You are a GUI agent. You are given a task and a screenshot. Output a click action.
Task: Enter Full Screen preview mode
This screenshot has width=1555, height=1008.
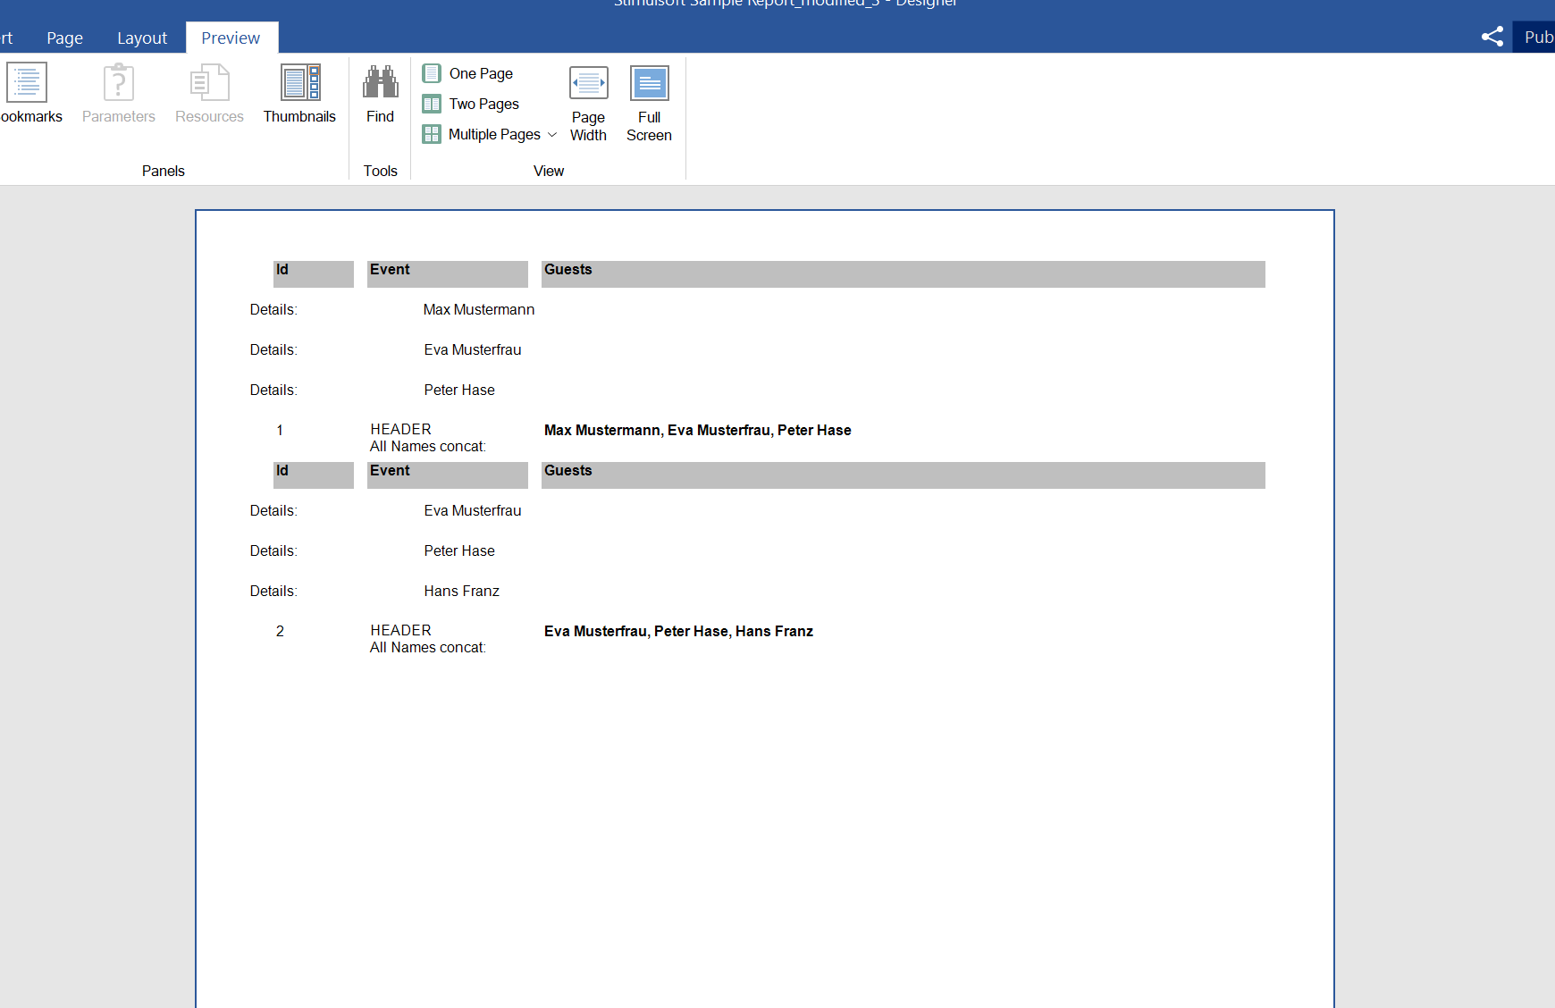[x=649, y=104]
